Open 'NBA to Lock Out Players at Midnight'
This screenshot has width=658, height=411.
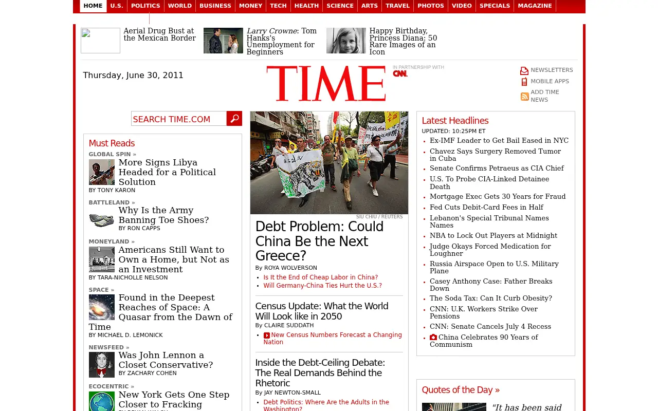493,236
